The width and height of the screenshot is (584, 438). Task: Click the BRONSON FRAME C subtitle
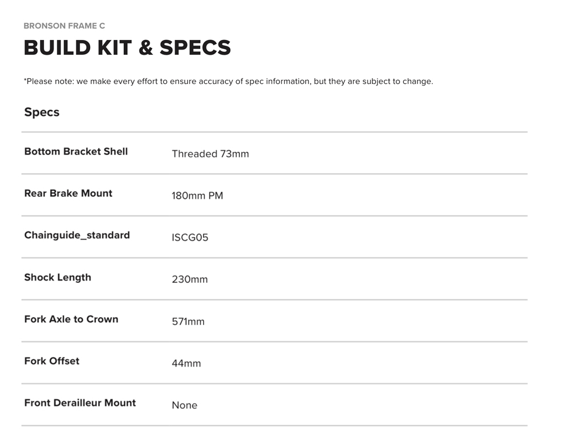64,26
